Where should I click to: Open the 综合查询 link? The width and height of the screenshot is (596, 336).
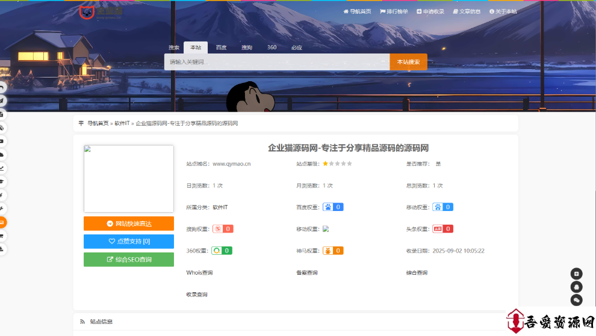tap(417, 273)
